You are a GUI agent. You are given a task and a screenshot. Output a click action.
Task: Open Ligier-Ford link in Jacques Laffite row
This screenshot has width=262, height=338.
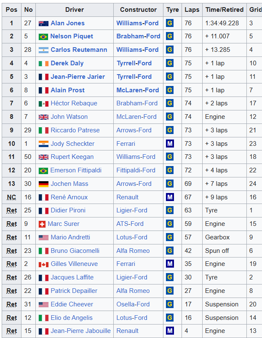click(132, 277)
